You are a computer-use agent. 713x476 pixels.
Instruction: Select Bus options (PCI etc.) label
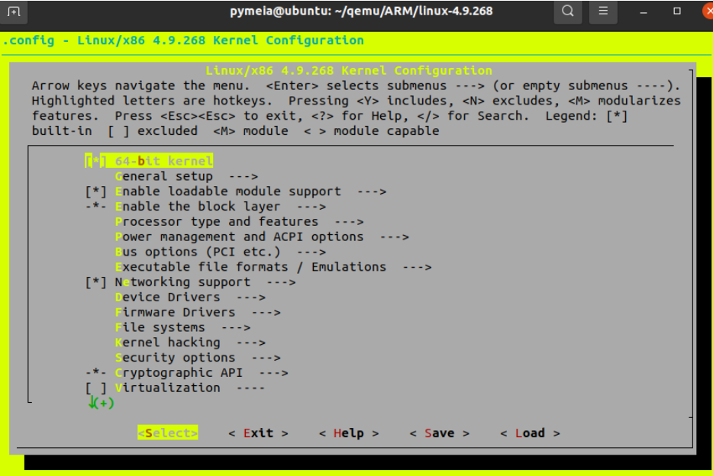198,252
